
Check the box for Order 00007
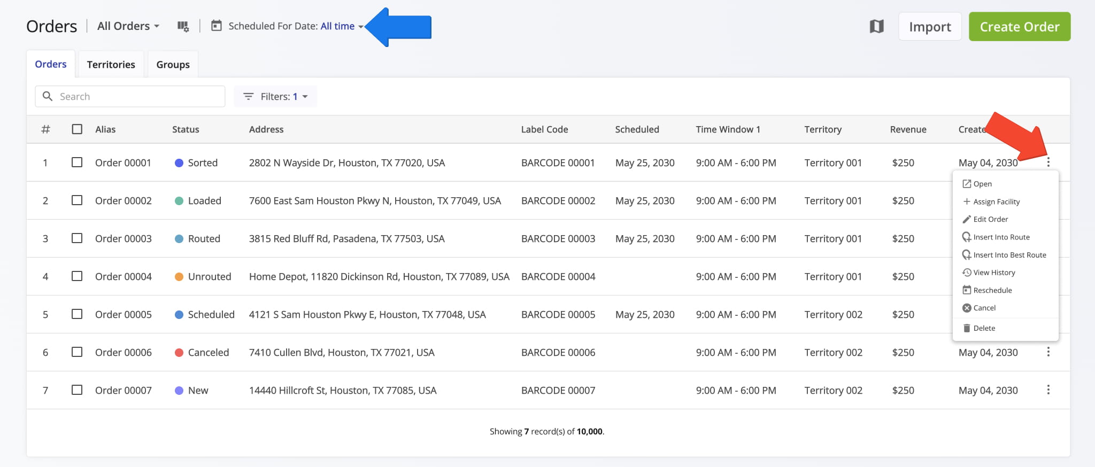(x=77, y=390)
